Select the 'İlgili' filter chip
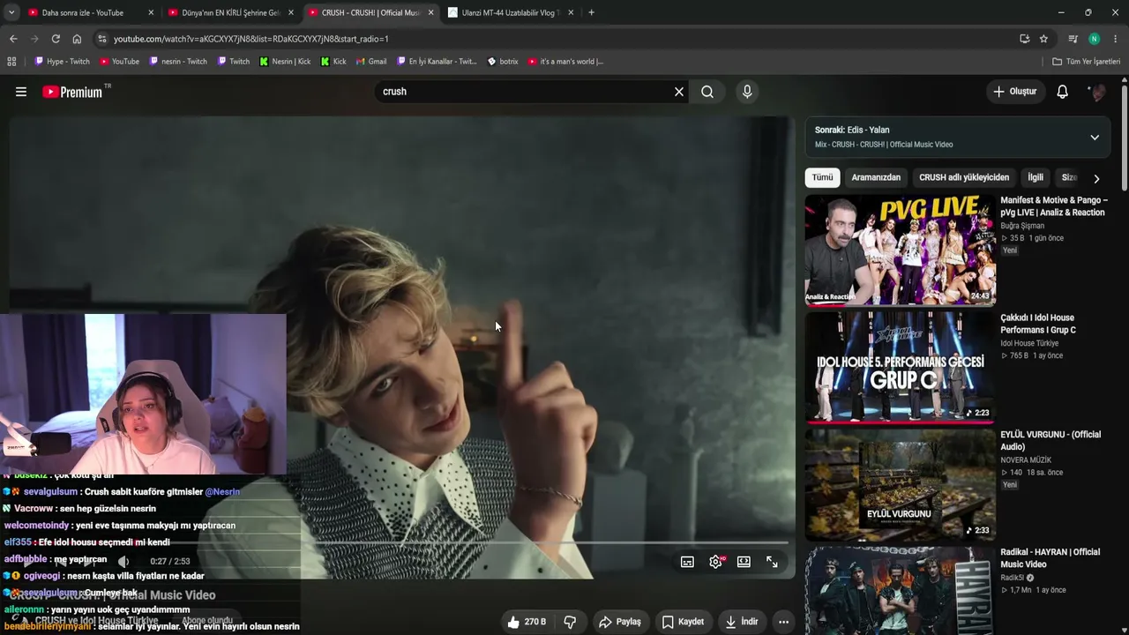Screen dimensions: 1129x635 pyautogui.click(x=1036, y=177)
